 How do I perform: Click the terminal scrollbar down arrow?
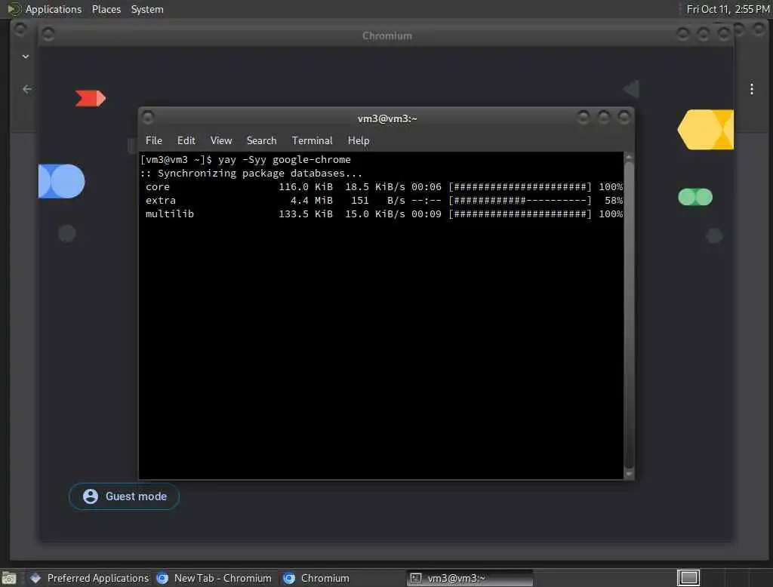[x=629, y=474]
